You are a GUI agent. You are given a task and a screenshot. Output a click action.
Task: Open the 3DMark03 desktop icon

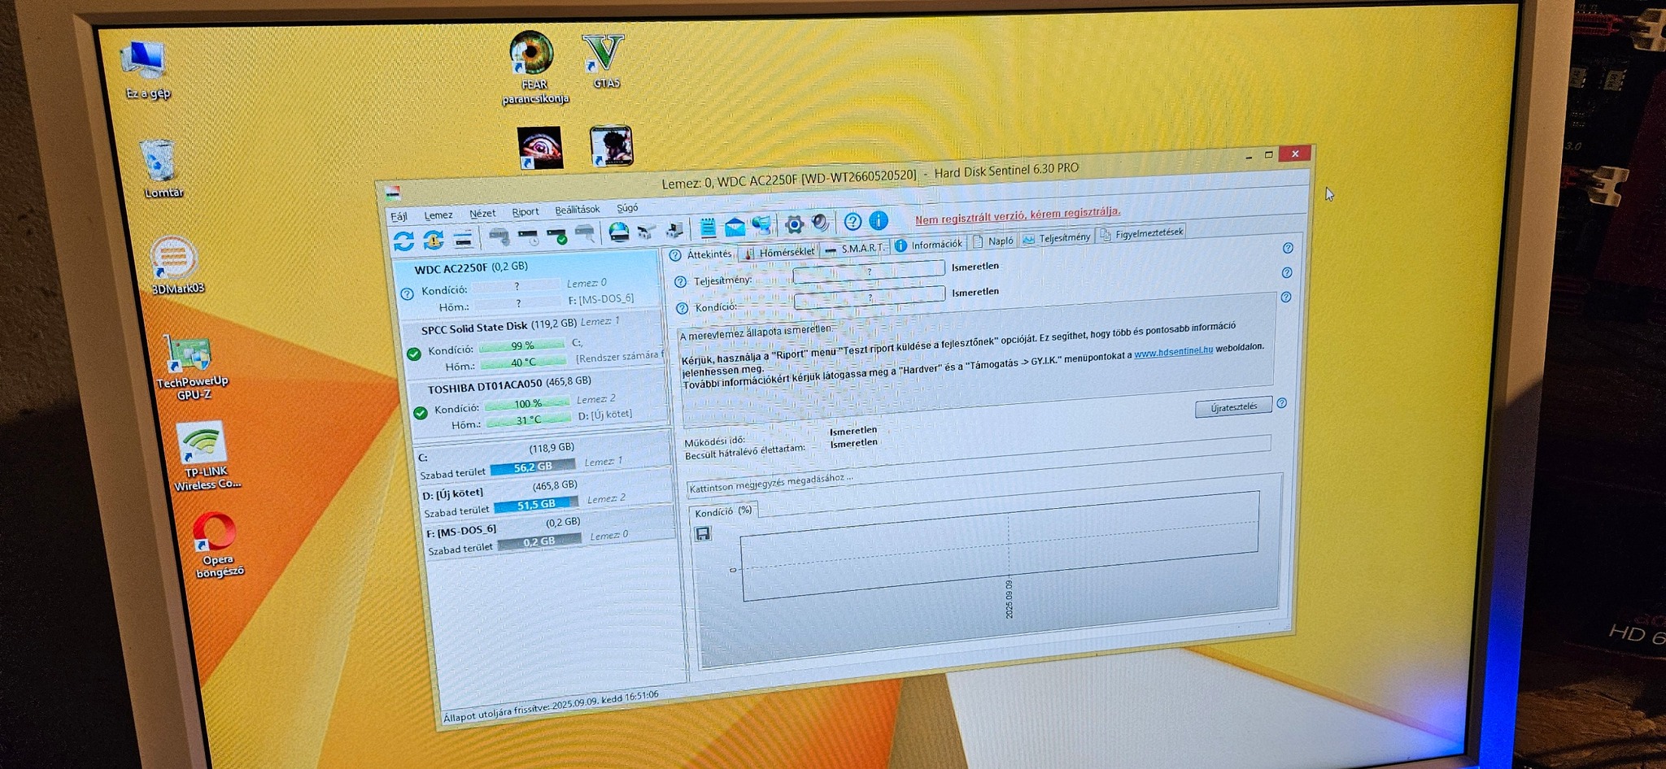click(176, 265)
